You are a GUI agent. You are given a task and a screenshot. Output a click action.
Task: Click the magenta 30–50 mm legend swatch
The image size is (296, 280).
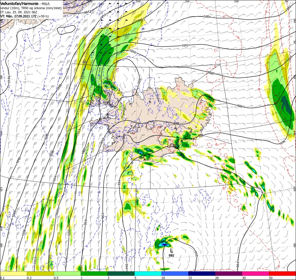coord(256,273)
